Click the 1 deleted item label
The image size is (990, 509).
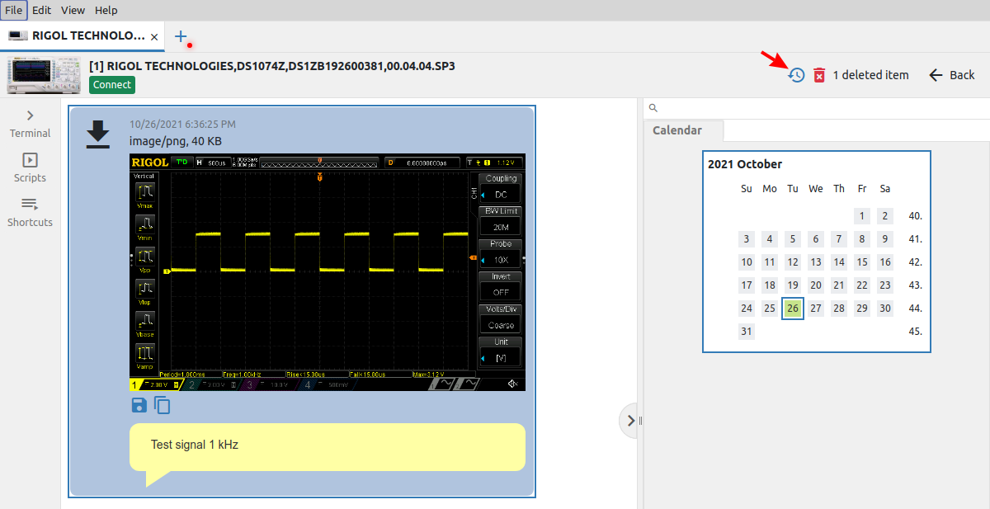870,75
